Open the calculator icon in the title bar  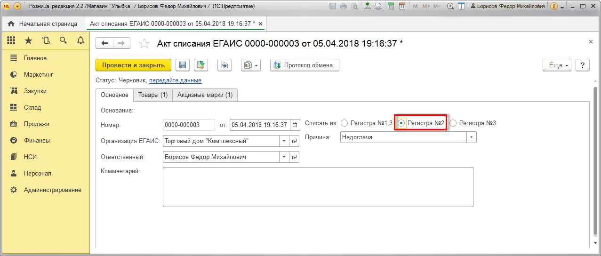pyautogui.click(x=390, y=7)
